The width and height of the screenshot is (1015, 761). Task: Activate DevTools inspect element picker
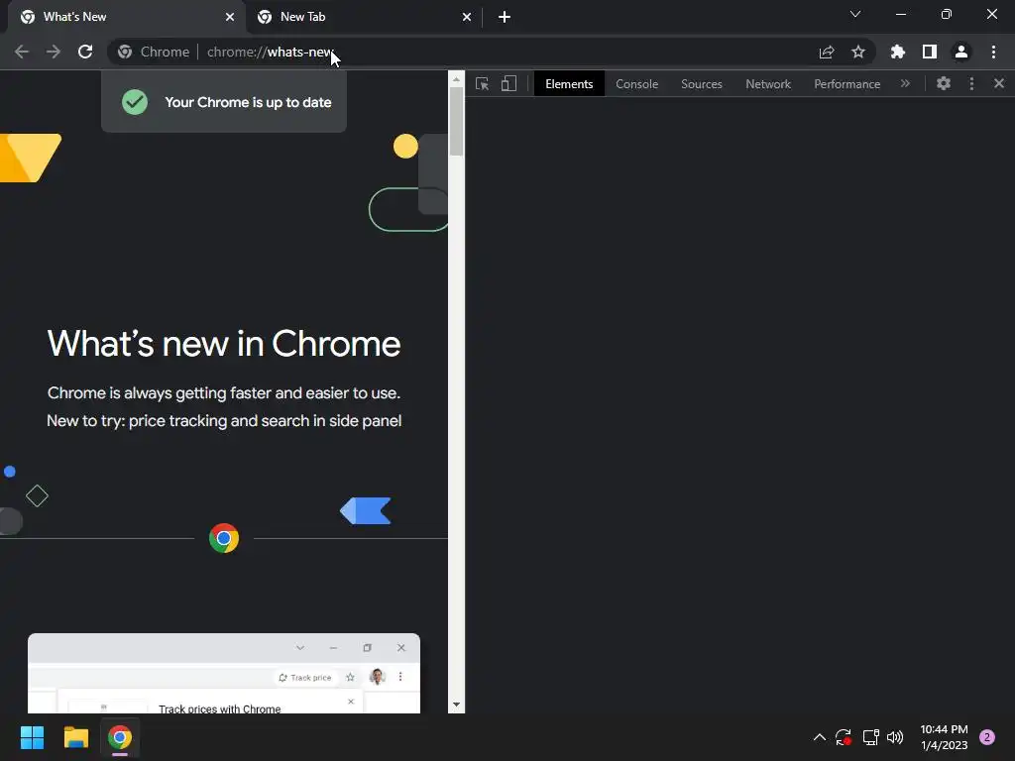pos(483,83)
